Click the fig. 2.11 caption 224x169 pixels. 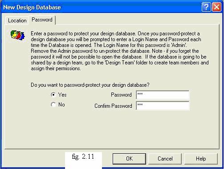(x=83, y=156)
